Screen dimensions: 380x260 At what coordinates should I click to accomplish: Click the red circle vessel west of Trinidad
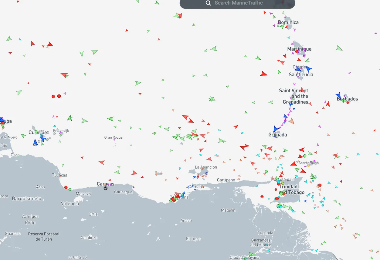pos(276,189)
